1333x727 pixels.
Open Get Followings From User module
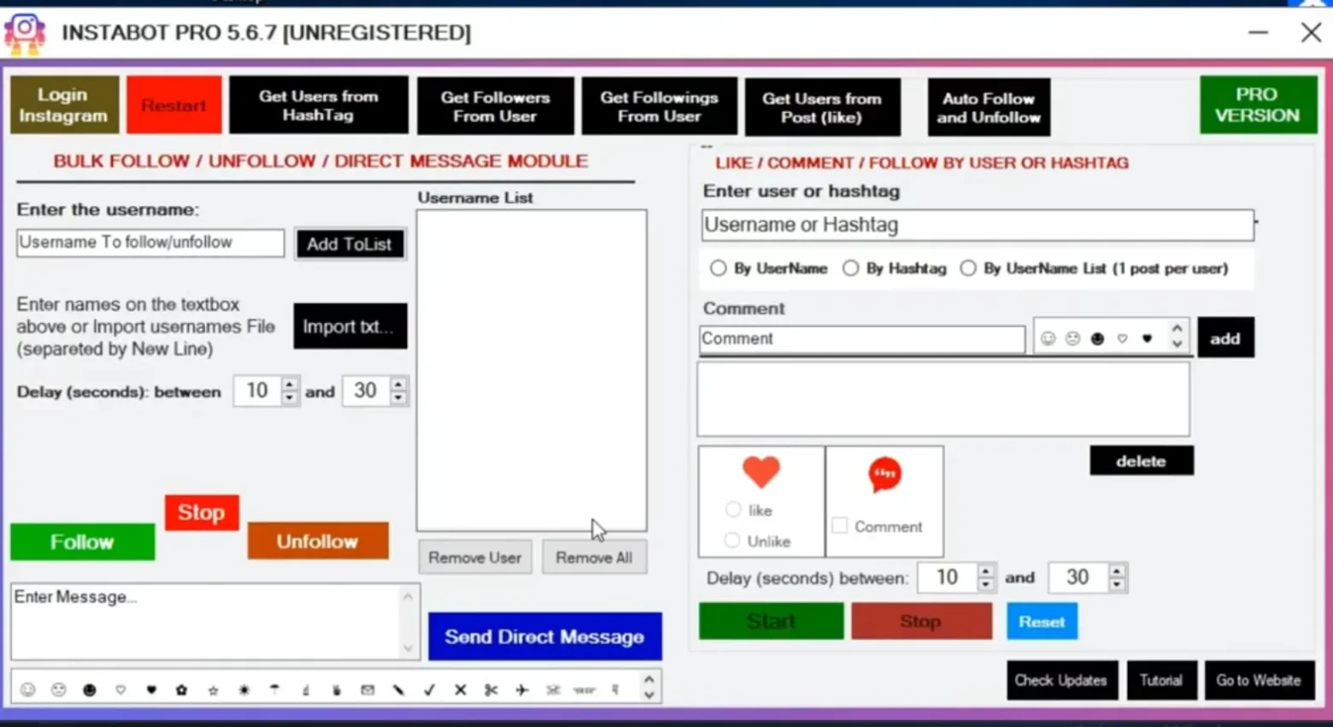[x=659, y=106]
